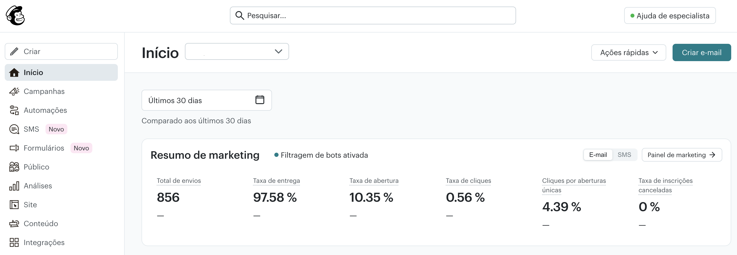Viewport: 737px width, 255px height.
Task: Open the Público section
Action: [x=36, y=167]
